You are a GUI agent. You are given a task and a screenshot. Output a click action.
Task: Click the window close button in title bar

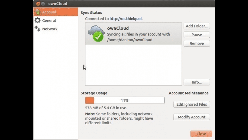point(38,4)
